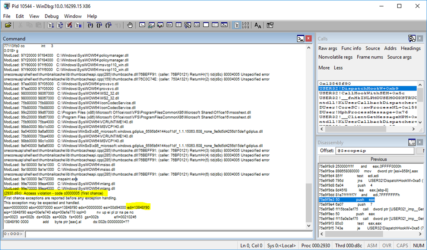The image size is (427, 250).
Task: Open source file via folder toolbar icon
Action: click(x=8, y=25)
